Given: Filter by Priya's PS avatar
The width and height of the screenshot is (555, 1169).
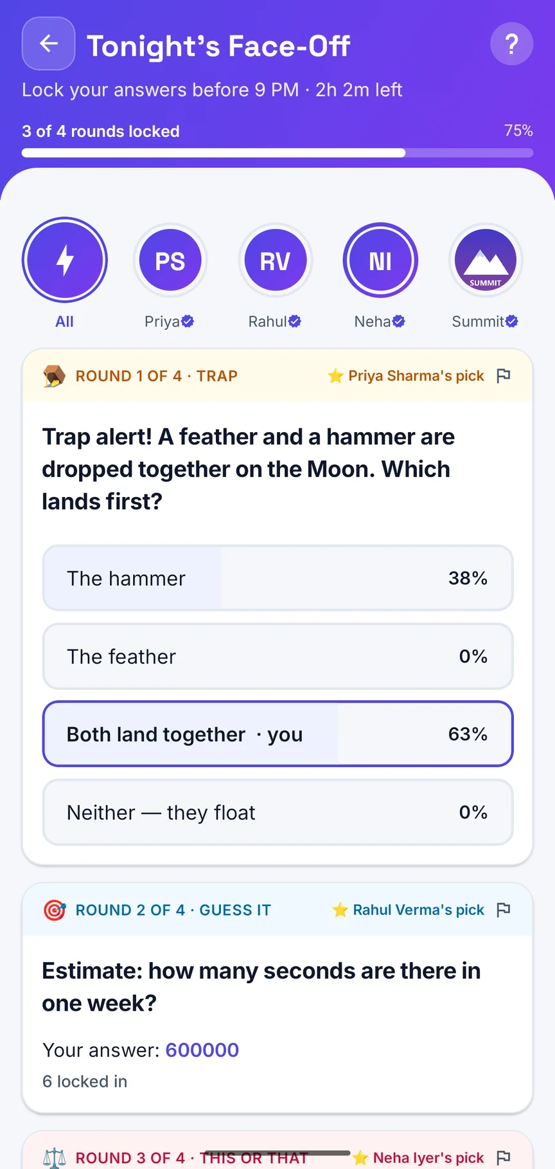Looking at the screenshot, I should coord(170,260).
